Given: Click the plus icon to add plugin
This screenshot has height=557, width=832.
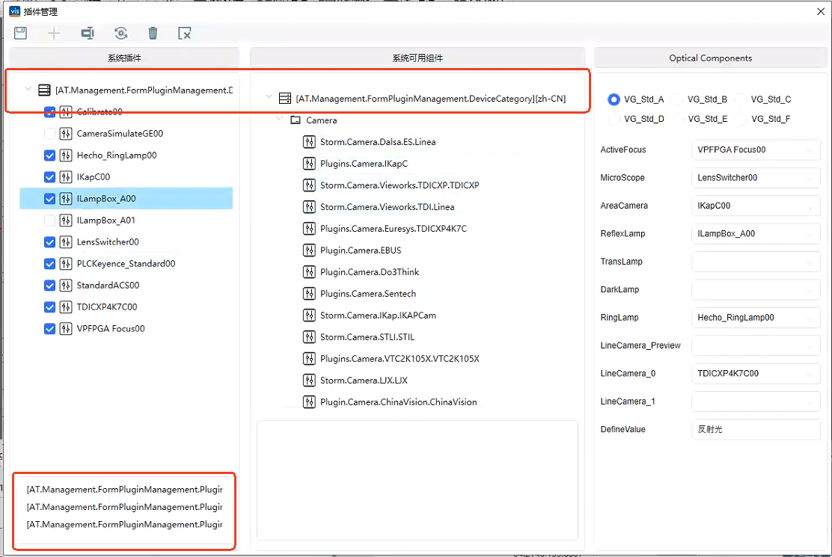Looking at the screenshot, I should tap(54, 33).
